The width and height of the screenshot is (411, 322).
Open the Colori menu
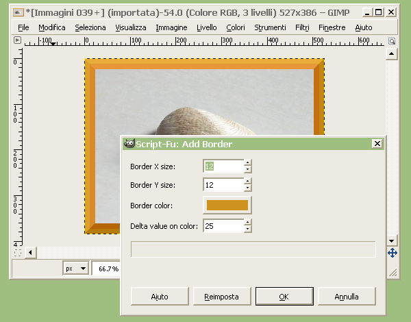[236, 27]
